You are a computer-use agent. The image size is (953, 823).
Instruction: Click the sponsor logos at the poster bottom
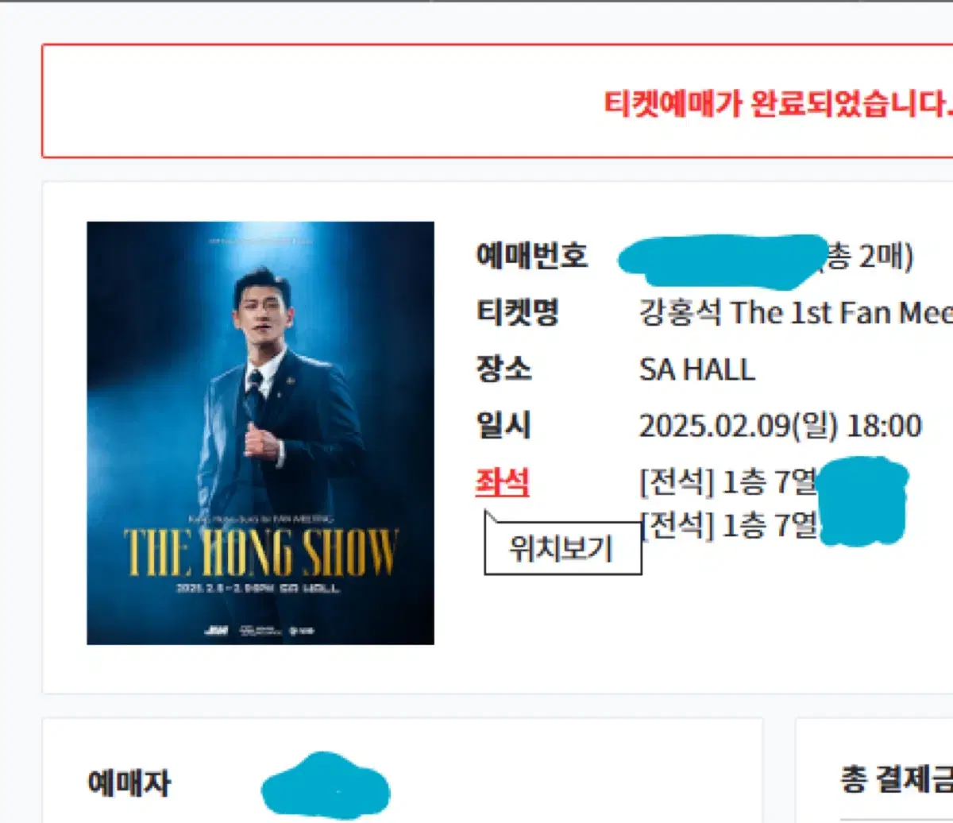click(260, 630)
